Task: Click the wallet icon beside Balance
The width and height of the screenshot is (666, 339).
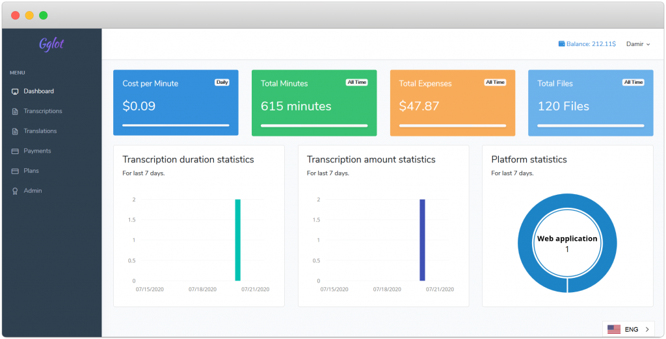Action: [x=561, y=44]
